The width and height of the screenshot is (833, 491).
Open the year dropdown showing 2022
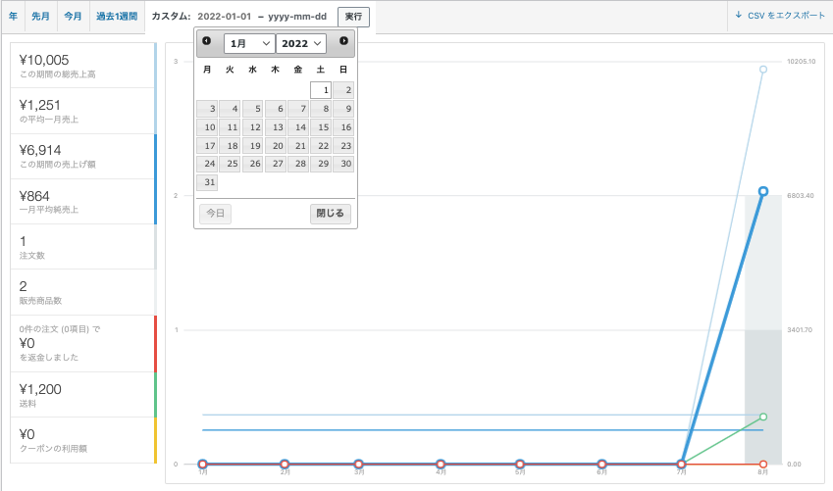tap(300, 43)
